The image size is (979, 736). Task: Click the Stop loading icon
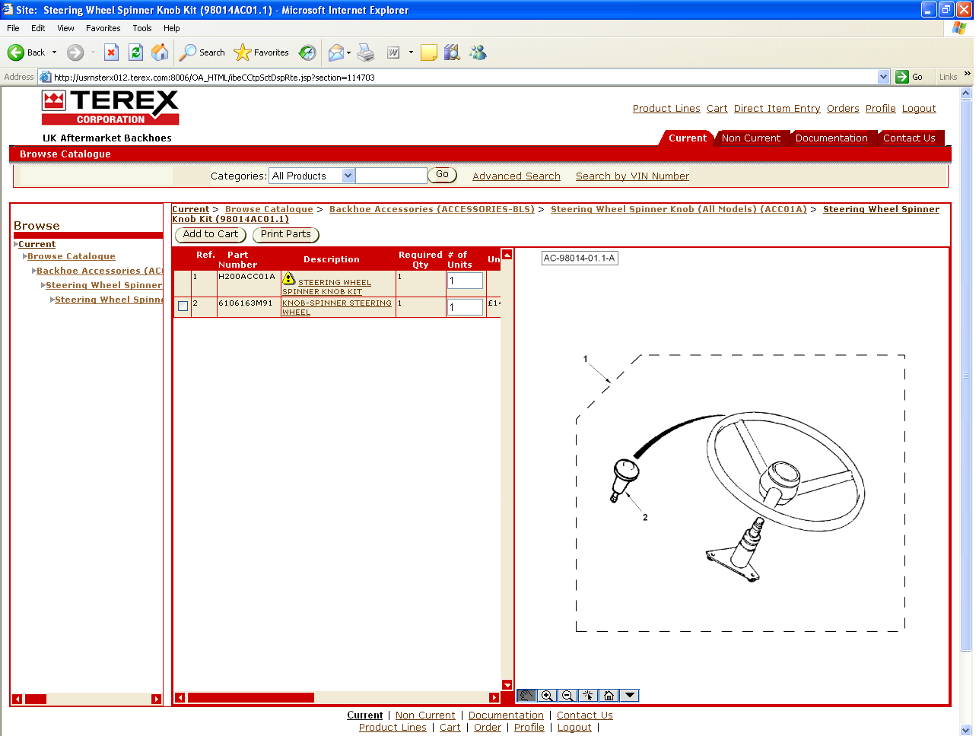pyautogui.click(x=111, y=52)
